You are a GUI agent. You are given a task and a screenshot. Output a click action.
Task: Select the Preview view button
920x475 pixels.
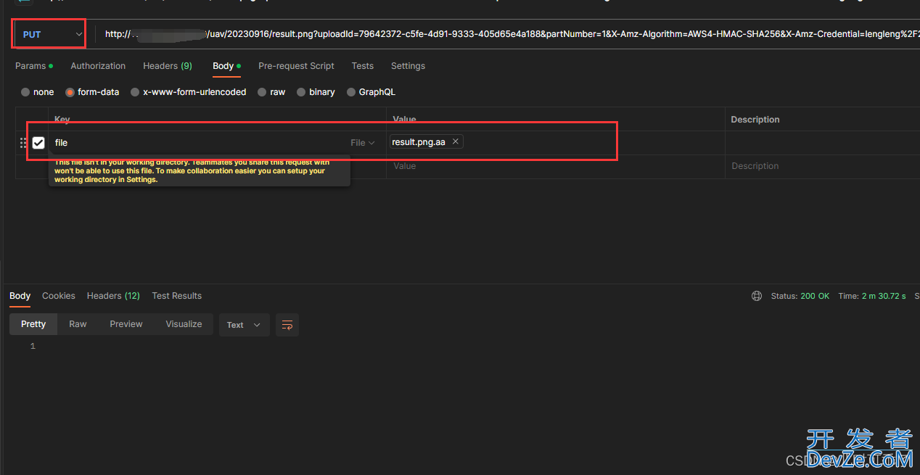(x=126, y=324)
